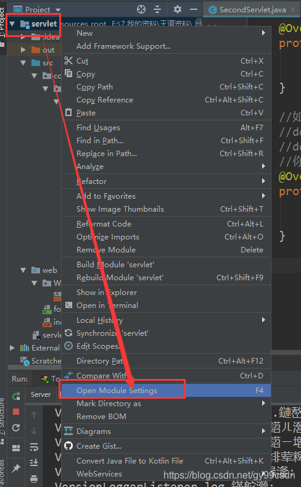Click the Up stack trace arrow in console
This screenshot has height=487, width=301.
[34, 414]
